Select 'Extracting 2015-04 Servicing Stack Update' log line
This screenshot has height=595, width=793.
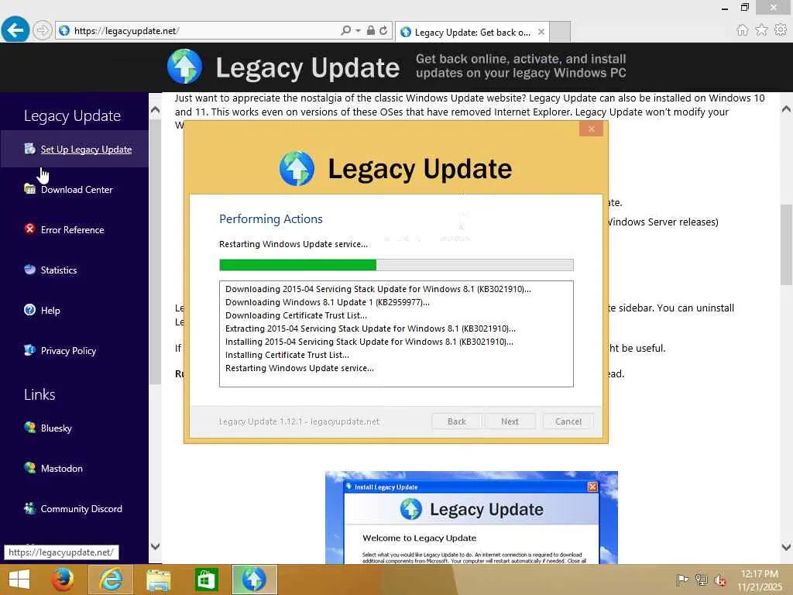[x=370, y=328]
